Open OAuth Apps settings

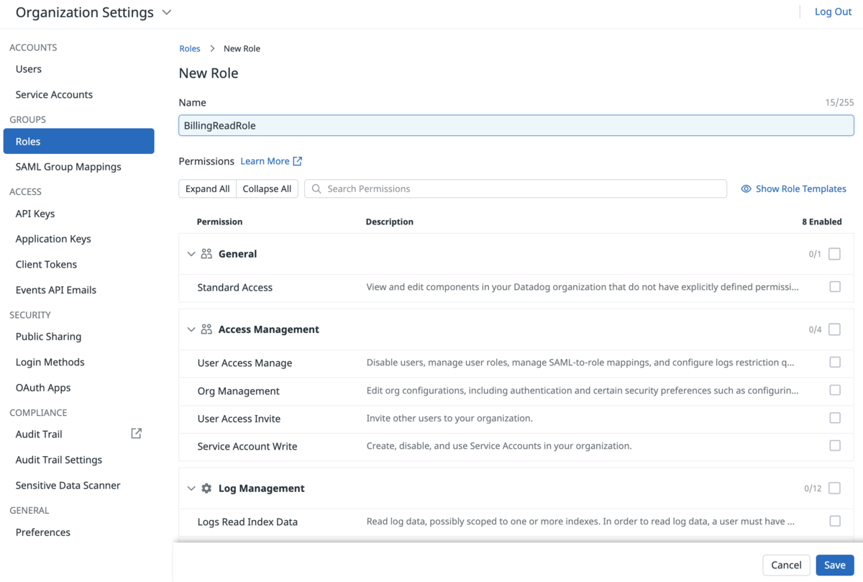pyautogui.click(x=43, y=388)
